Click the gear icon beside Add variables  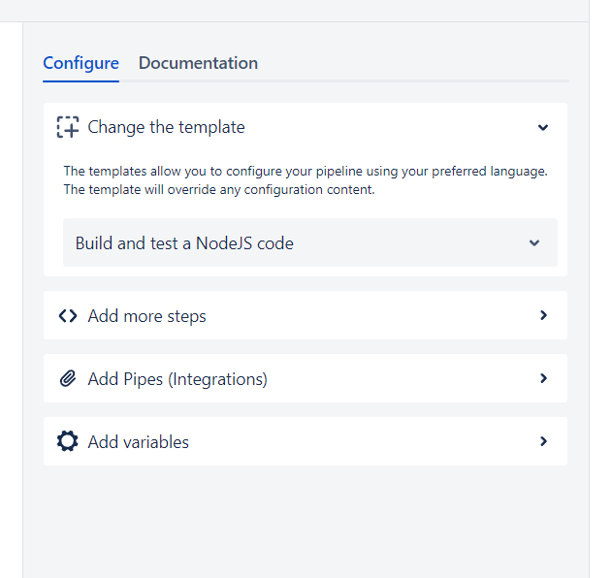point(68,441)
